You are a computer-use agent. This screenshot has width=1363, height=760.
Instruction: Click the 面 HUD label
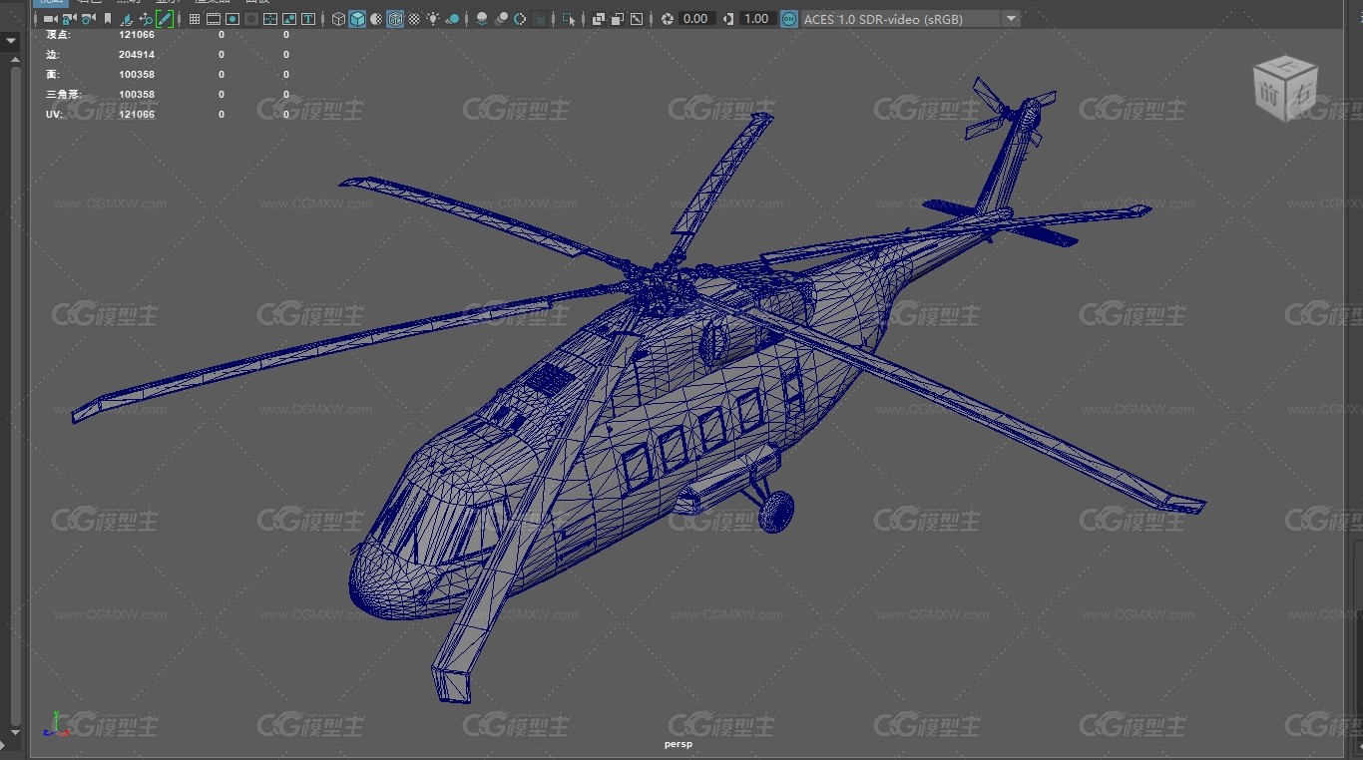coord(52,75)
